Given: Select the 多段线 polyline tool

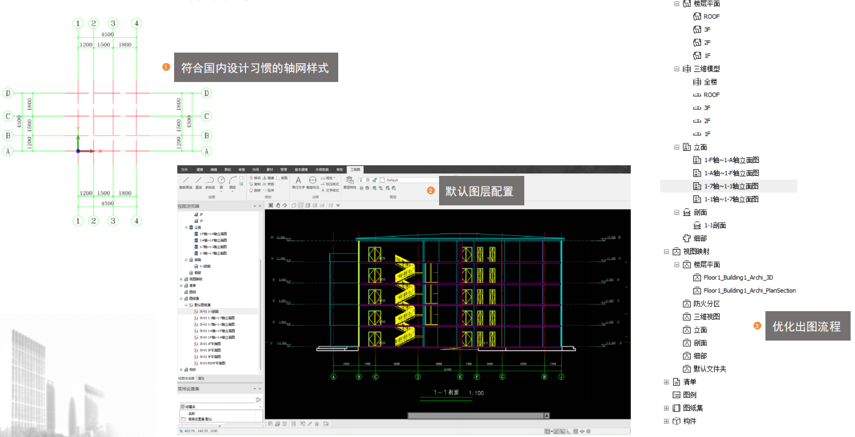Looking at the screenshot, I should pos(209,181).
